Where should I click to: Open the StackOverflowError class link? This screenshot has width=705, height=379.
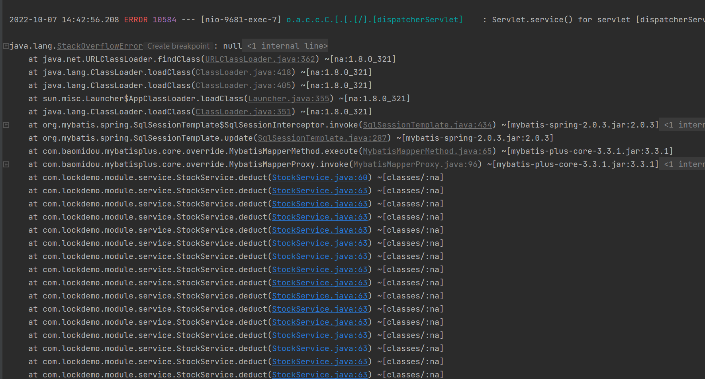tap(100, 46)
